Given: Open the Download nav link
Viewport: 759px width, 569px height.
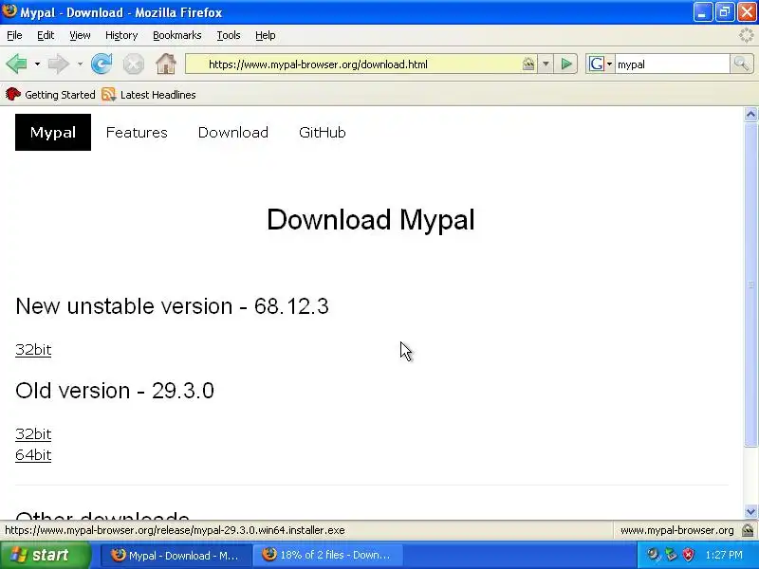Looking at the screenshot, I should coord(232,132).
